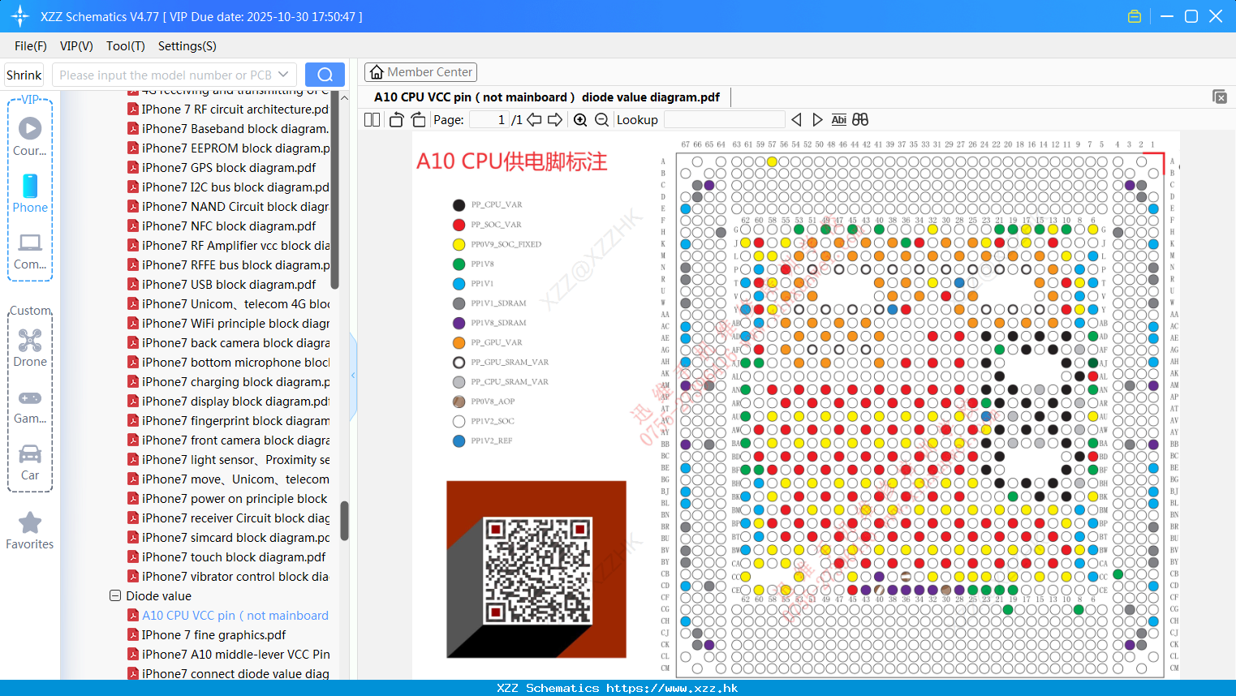Open the Game console category
This screenshot has height=696, width=1236.
pyautogui.click(x=30, y=406)
